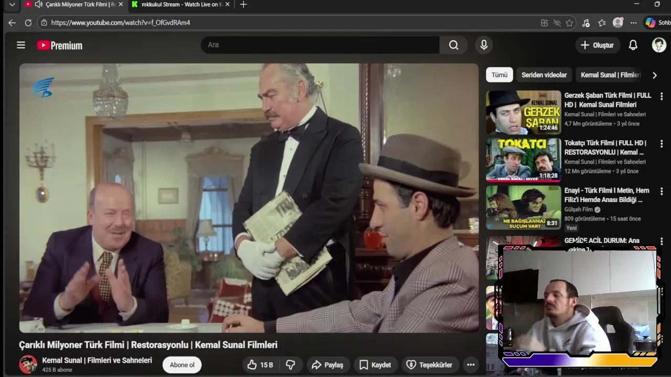
Task: Send thanks with Teşekkürler button
Action: point(430,365)
